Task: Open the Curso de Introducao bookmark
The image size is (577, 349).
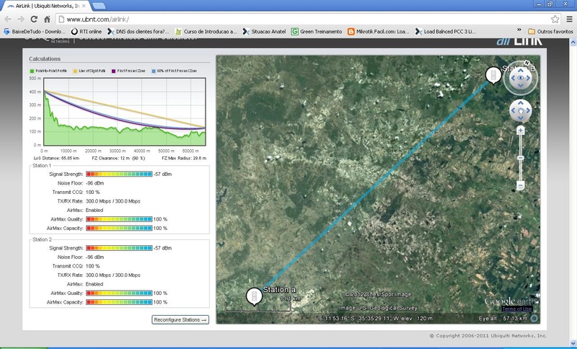Action: [206, 32]
